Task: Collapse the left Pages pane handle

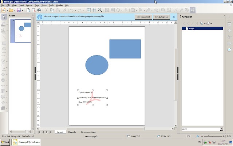Action: [35, 73]
